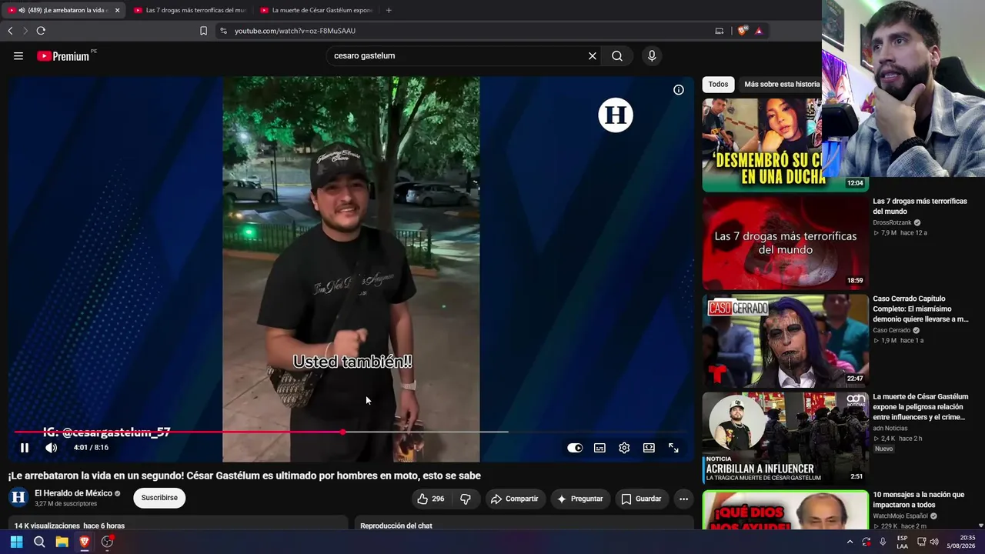The image size is (985, 554).
Task: Click the main video title text
Action: (x=245, y=476)
